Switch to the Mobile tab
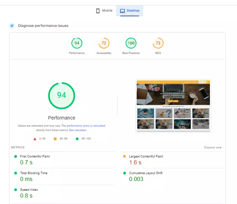The width and height of the screenshot is (237, 204). (x=104, y=11)
